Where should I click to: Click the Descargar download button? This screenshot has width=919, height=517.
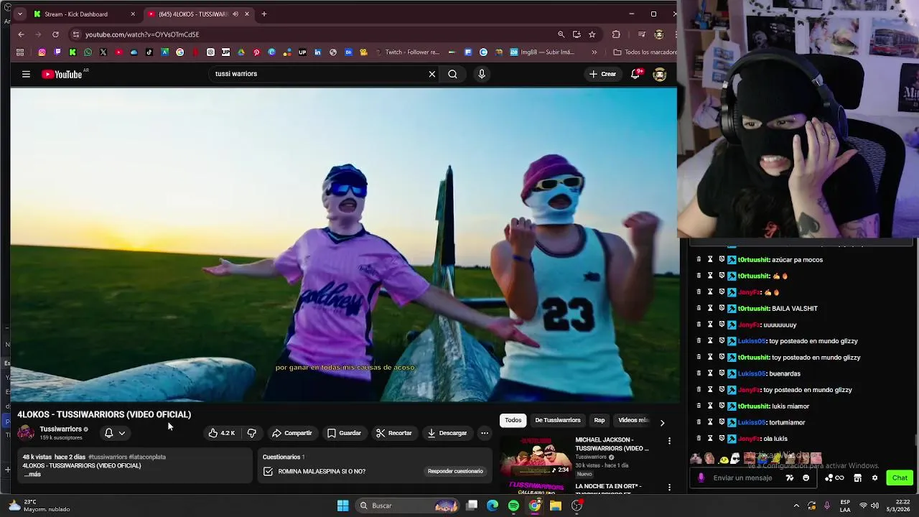pyautogui.click(x=447, y=433)
